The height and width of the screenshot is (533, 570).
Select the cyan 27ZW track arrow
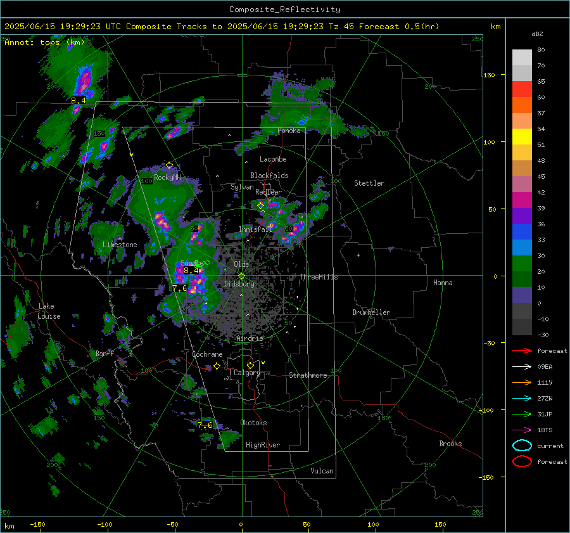(522, 399)
